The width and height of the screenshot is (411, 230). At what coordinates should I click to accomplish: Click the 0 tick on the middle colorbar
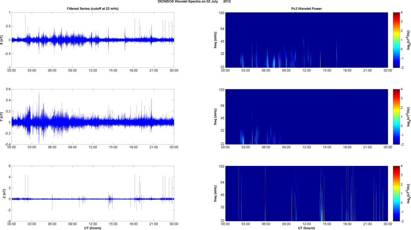(x=402, y=126)
